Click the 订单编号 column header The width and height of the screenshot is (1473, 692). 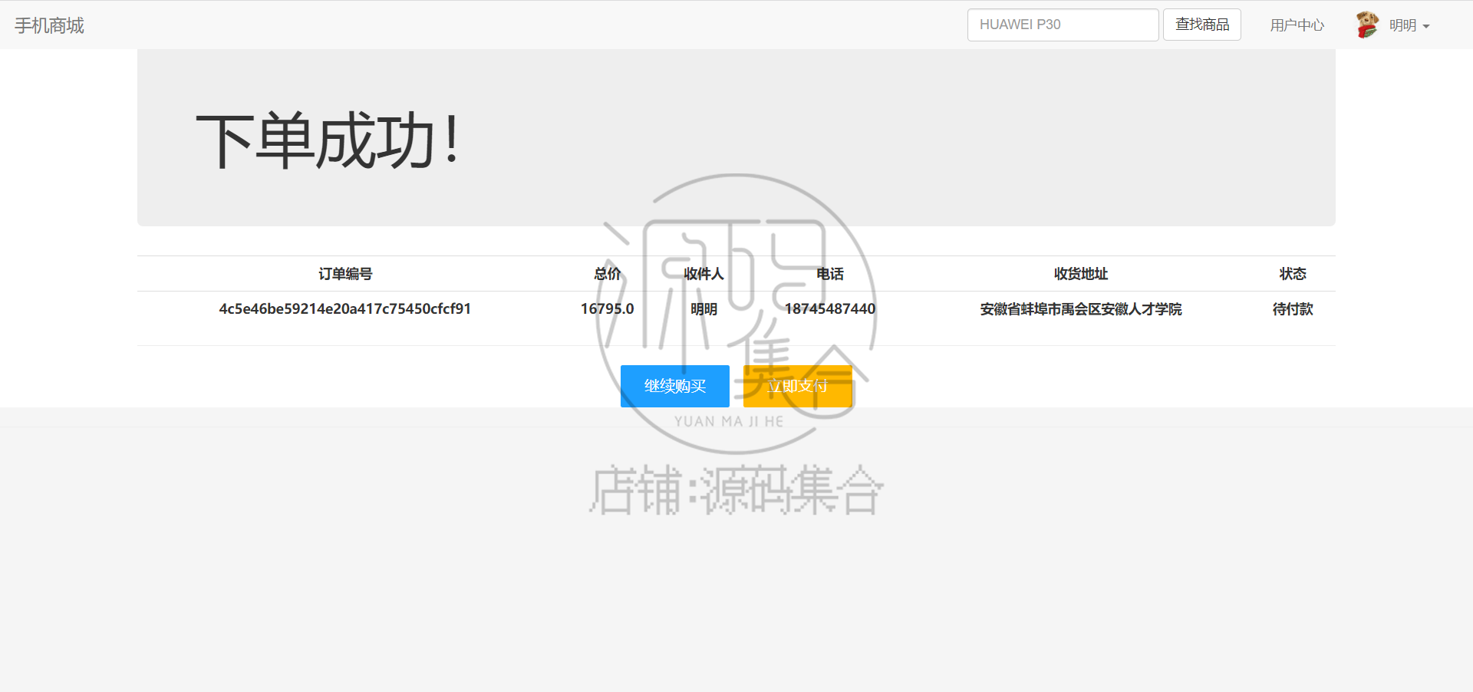point(345,274)
